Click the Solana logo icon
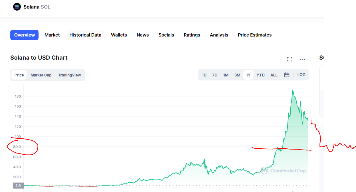 [17, 7]
